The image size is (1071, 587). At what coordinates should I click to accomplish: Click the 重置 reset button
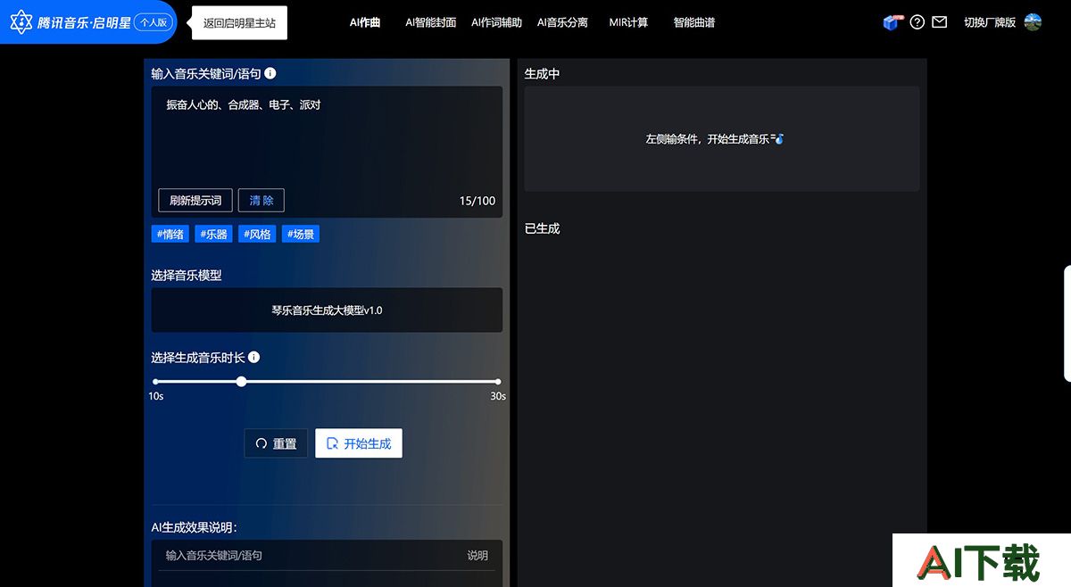[276, 443]
